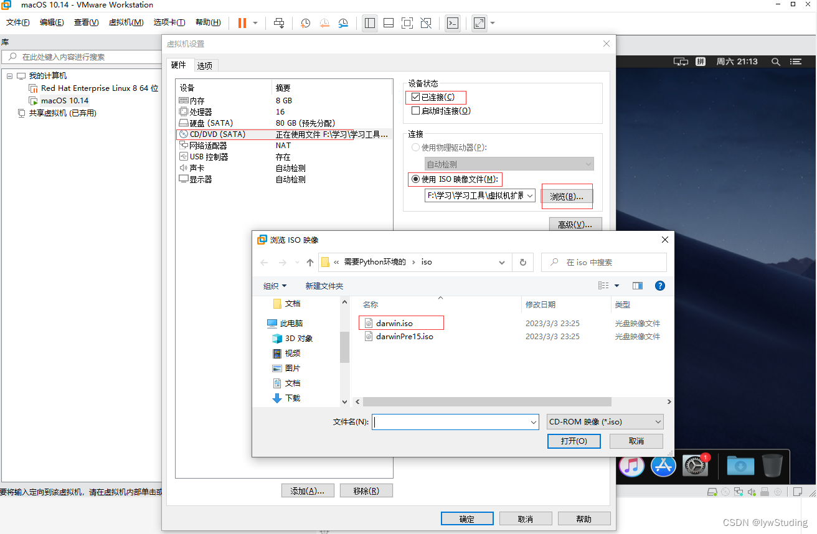Select the USB 控制器 device row

click(284, 156)
